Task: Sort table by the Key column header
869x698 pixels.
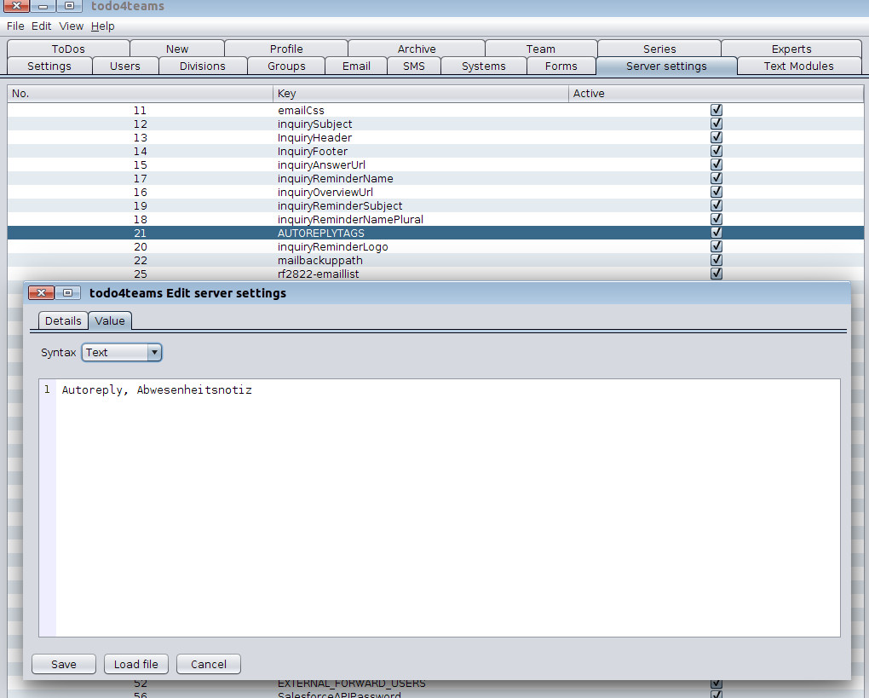Action: tap(421, 94)
